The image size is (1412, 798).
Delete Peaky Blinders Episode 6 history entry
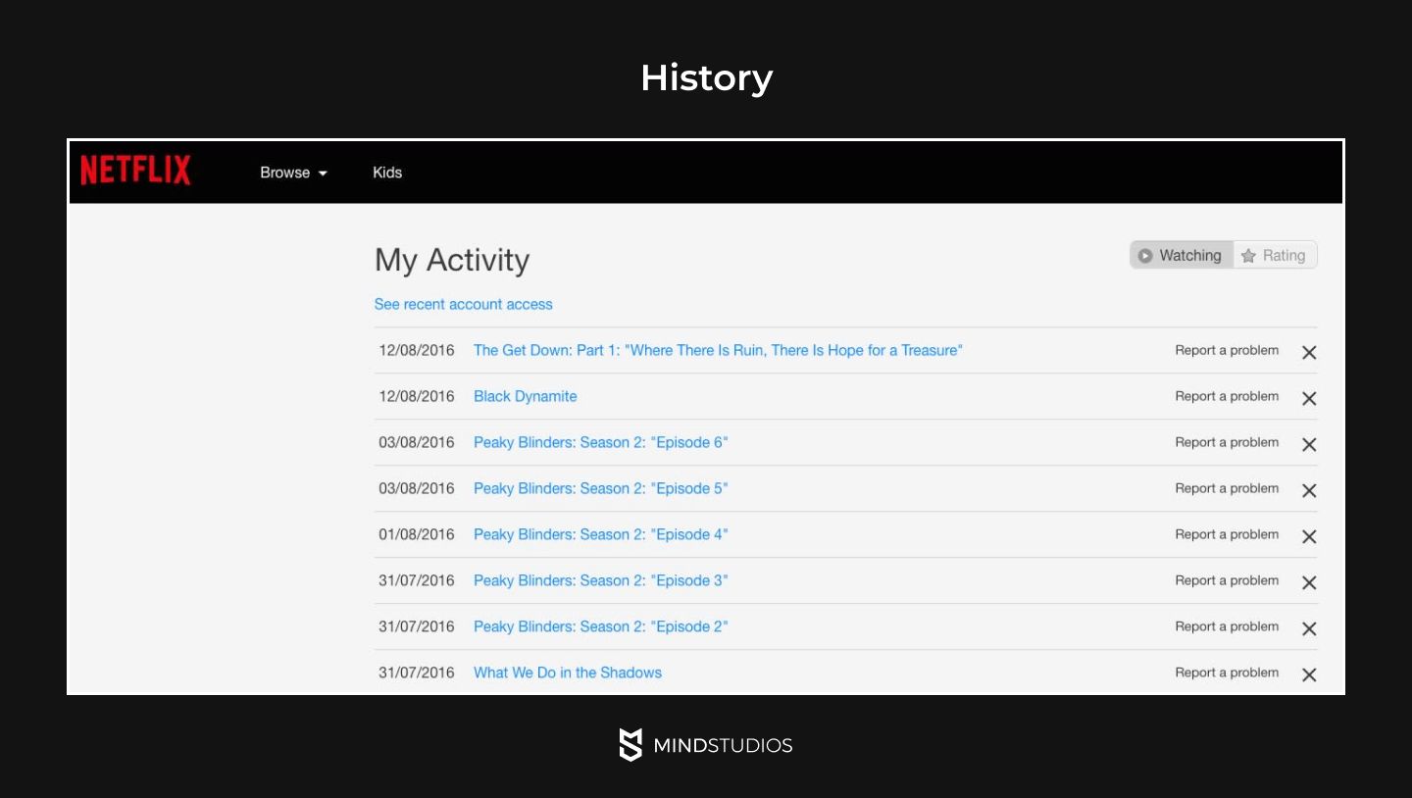click(1309, 444)
